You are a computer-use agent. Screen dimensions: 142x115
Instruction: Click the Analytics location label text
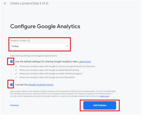(x=19, y=41)
